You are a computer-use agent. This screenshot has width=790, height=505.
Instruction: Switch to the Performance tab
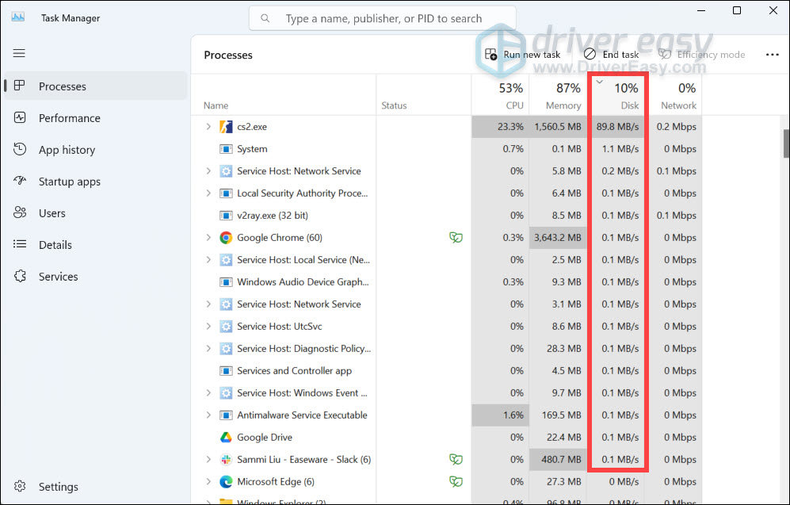tap(70, 118)
